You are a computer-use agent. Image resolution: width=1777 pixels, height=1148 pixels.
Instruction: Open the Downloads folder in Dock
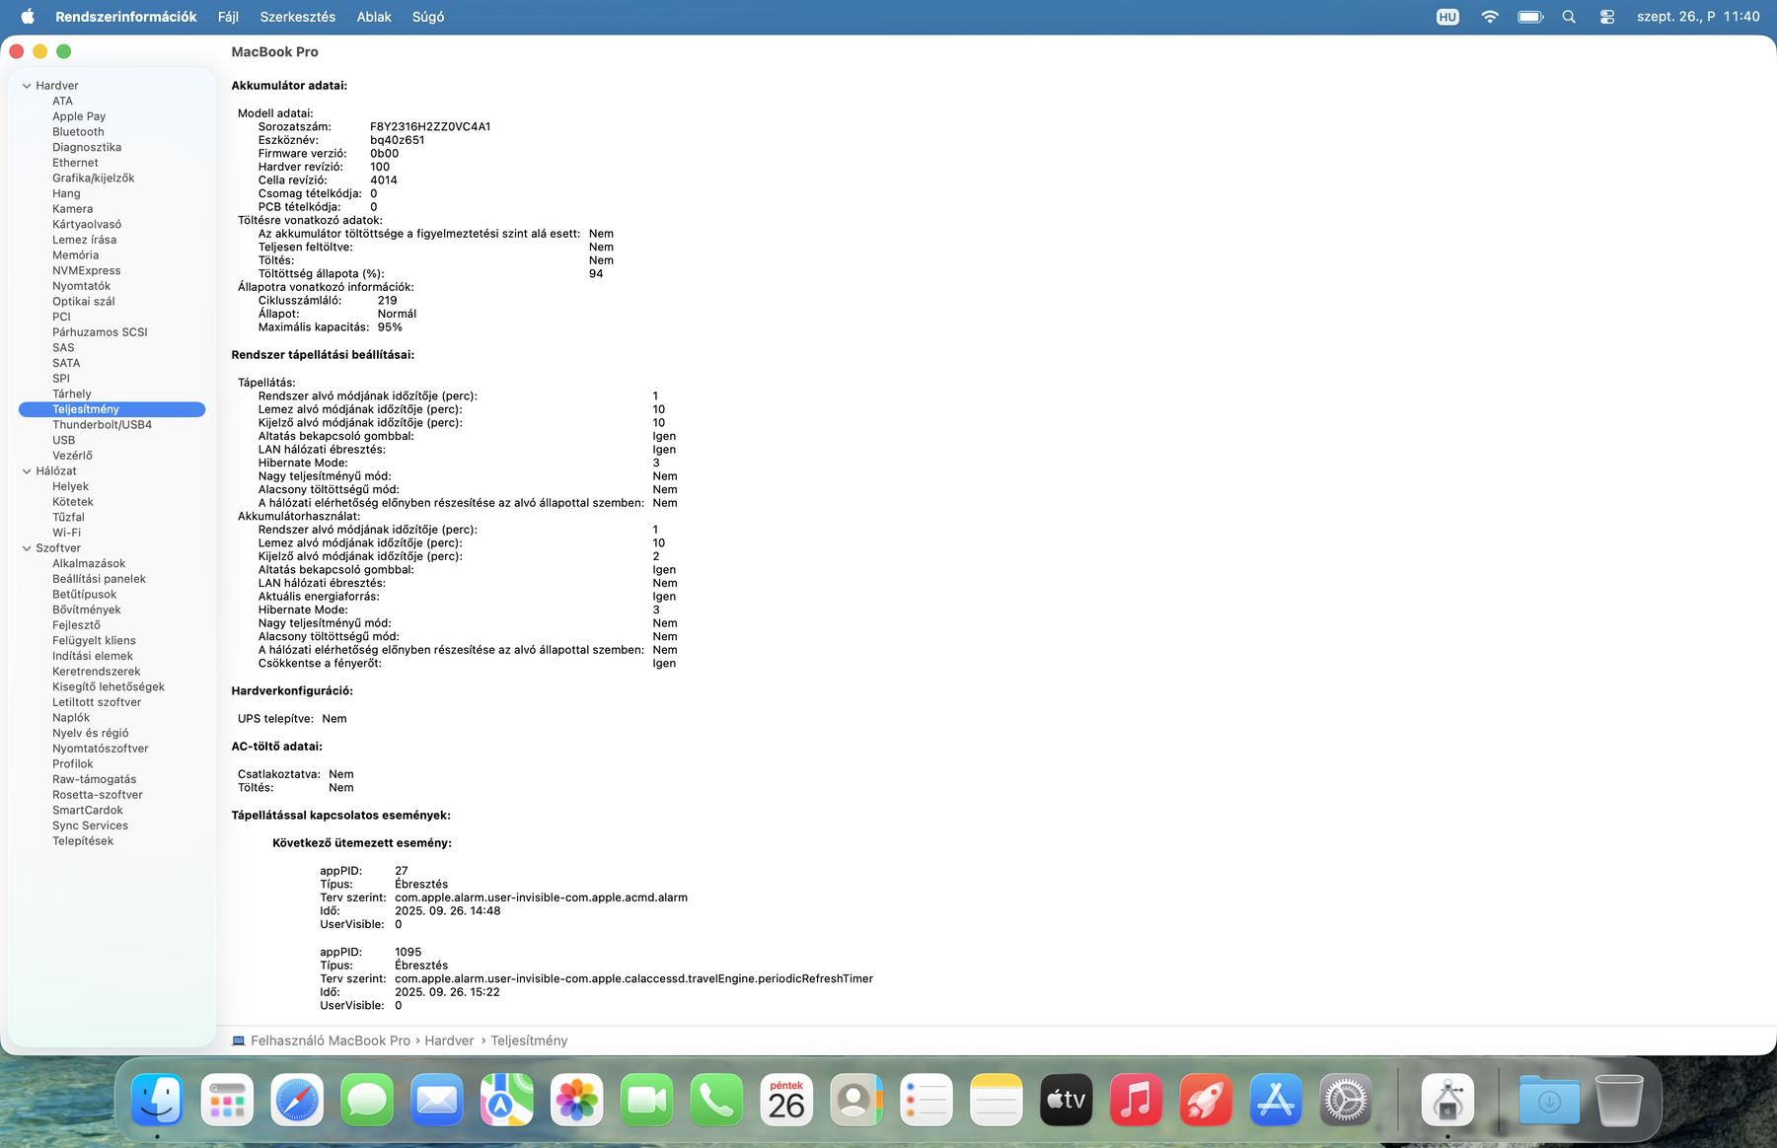(x=1549, y=1100)
